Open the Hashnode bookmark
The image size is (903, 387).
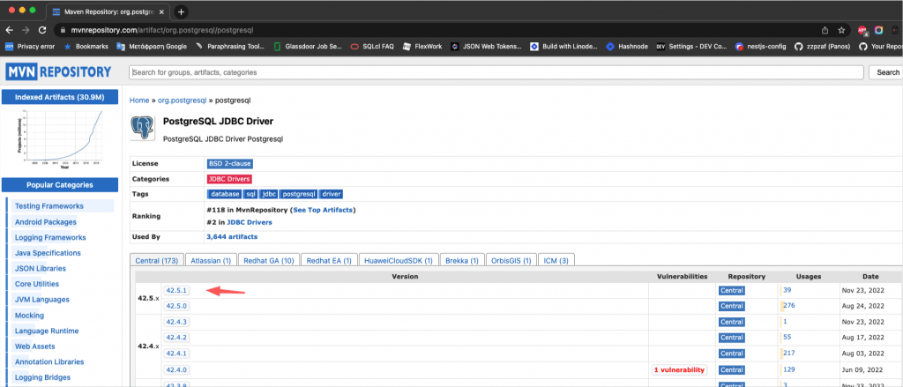[x=627, y=47]
